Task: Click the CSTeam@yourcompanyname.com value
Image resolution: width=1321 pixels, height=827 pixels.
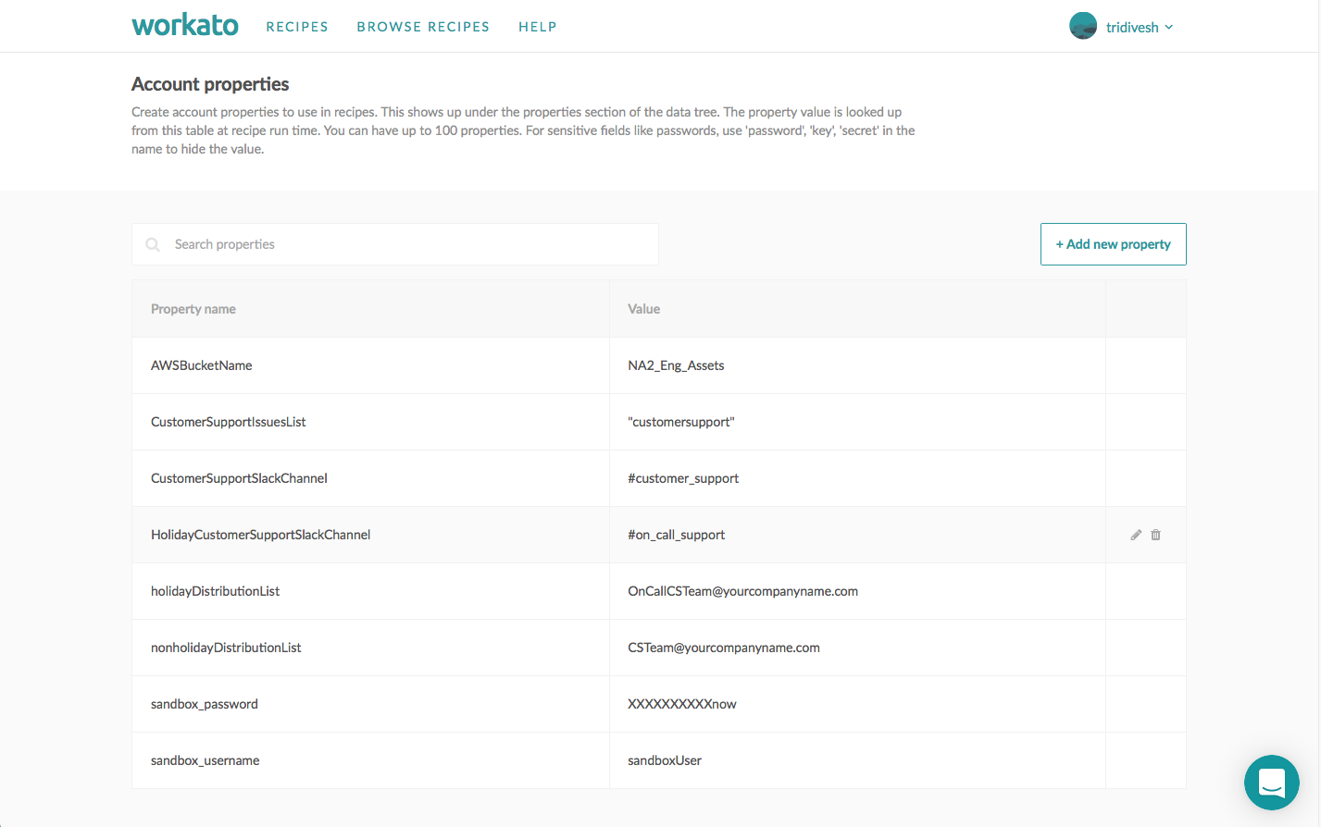Action: tap(723, 648)
